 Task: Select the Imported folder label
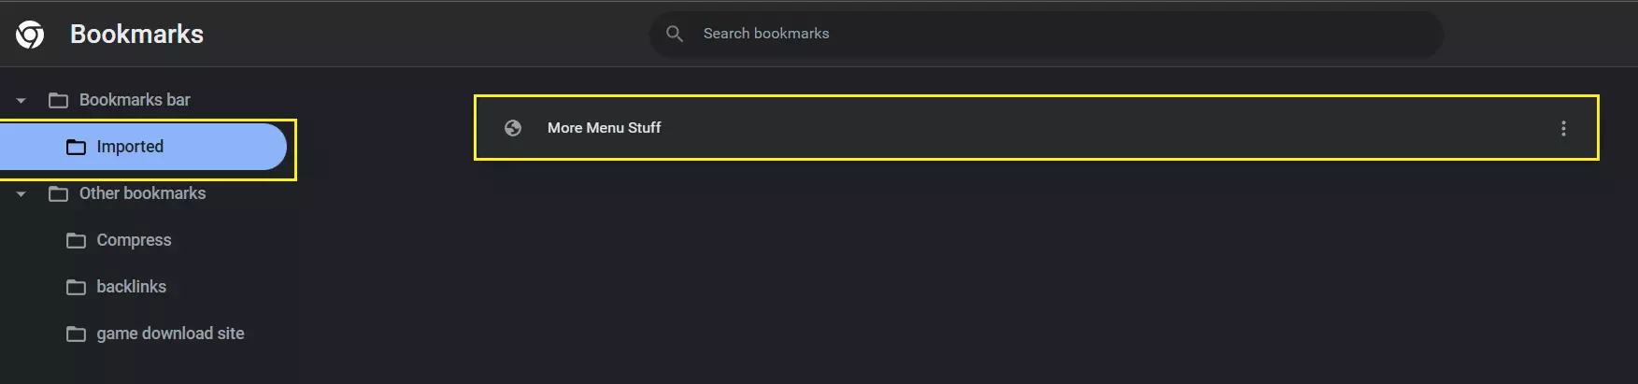pyautogui.click(x=130, y=147)
